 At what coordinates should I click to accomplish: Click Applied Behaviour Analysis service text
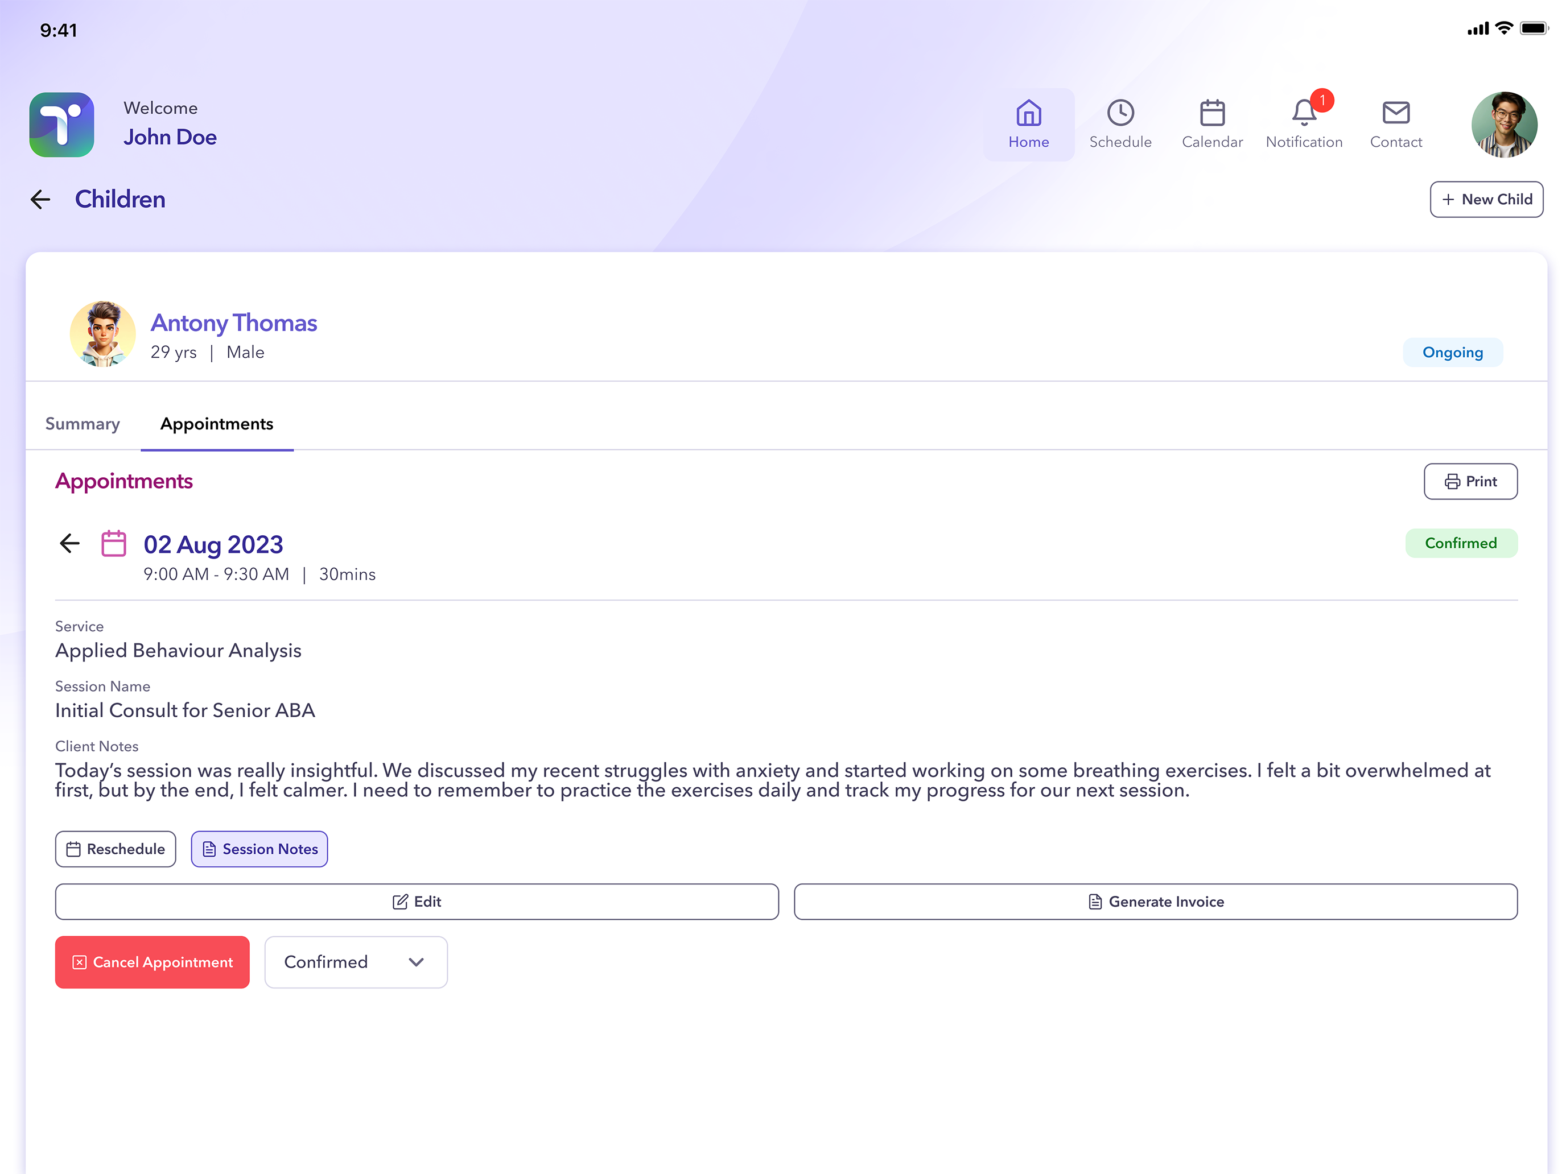click(x=179, y=651)
